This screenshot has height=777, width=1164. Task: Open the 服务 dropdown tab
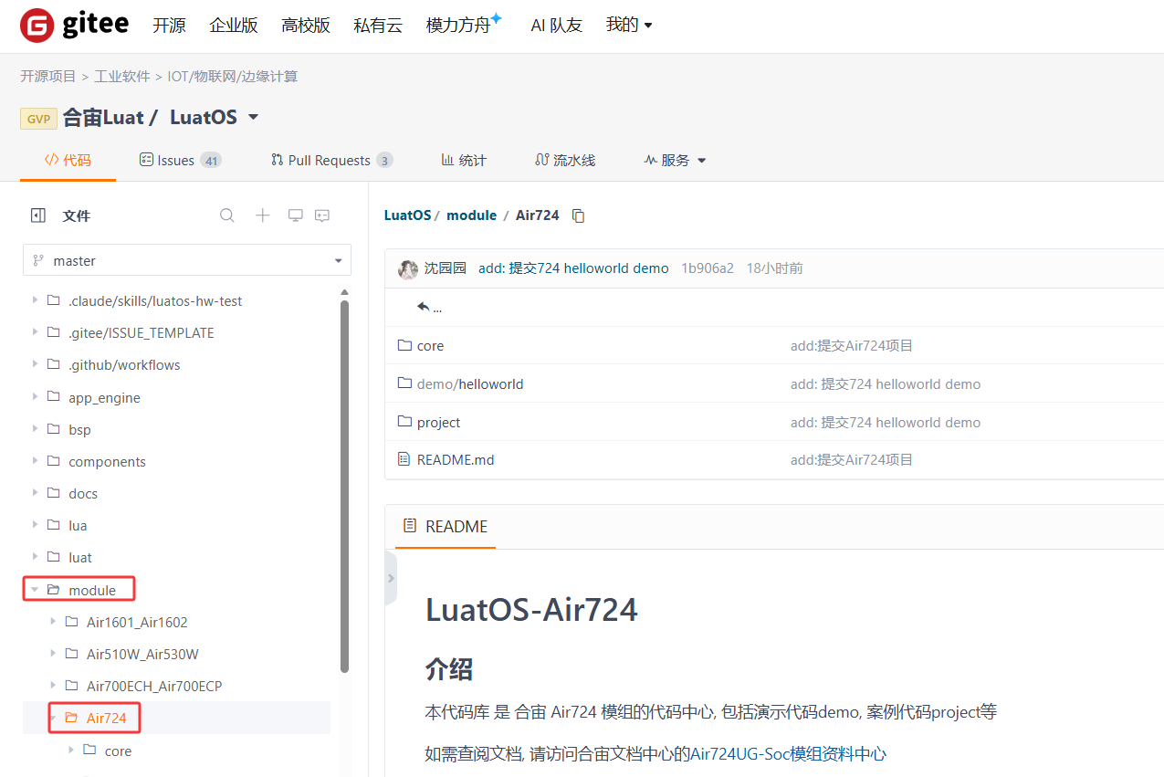click(676, 160)
